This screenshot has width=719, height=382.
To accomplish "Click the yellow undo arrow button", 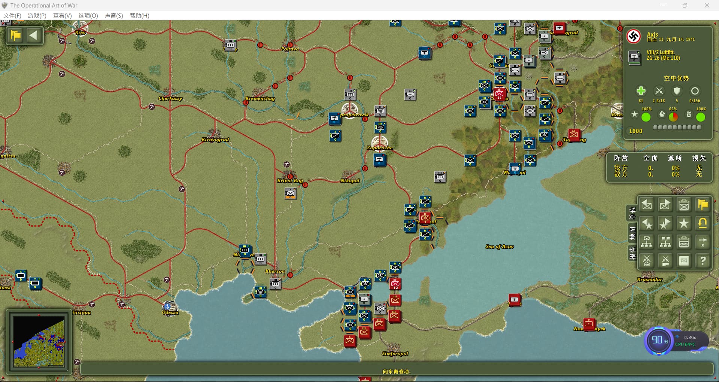I will click(703, 223).
